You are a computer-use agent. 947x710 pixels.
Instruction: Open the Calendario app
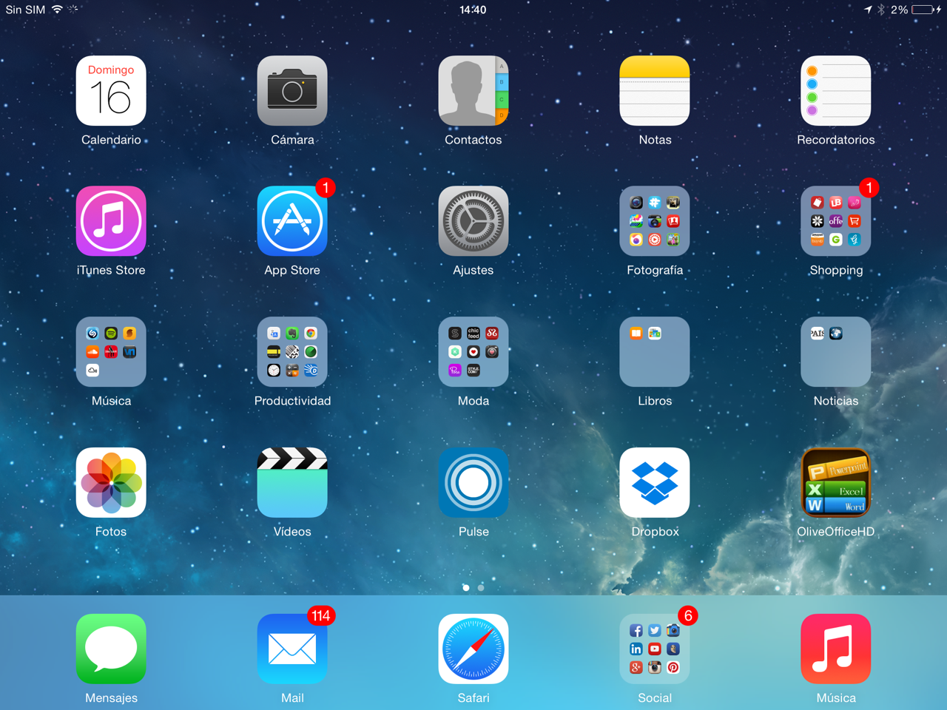coord(111,91)
